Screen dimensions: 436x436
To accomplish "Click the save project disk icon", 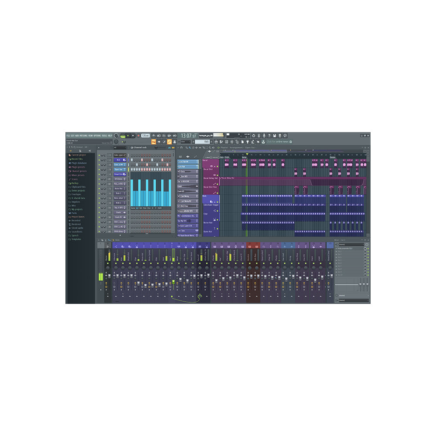I will click(x=274, y=136).
